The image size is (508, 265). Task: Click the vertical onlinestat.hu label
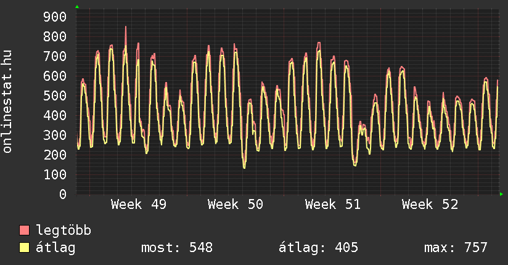coord(8,102)
